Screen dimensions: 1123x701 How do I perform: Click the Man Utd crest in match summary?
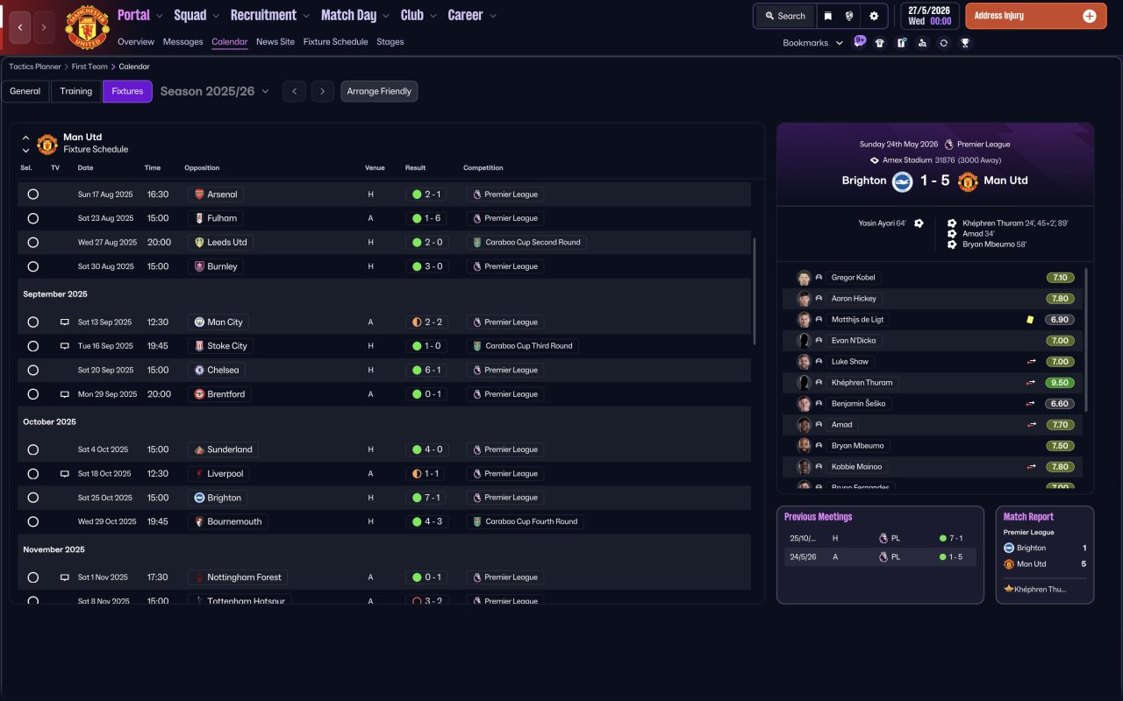tap(968, 181)
